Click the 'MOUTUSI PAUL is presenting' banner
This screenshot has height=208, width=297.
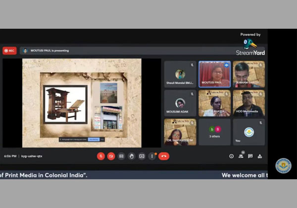49,51
